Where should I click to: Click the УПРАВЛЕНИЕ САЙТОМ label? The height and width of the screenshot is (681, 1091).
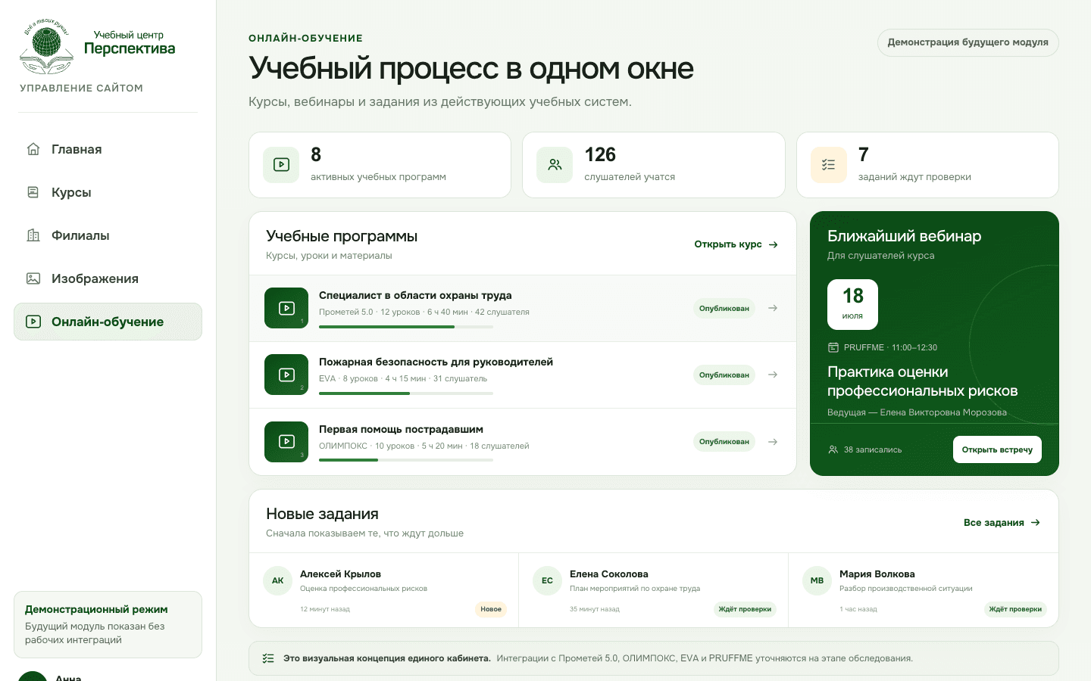(x=81, y=88)
